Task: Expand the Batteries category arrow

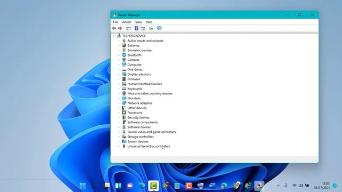Action: [x=119, y=45]
